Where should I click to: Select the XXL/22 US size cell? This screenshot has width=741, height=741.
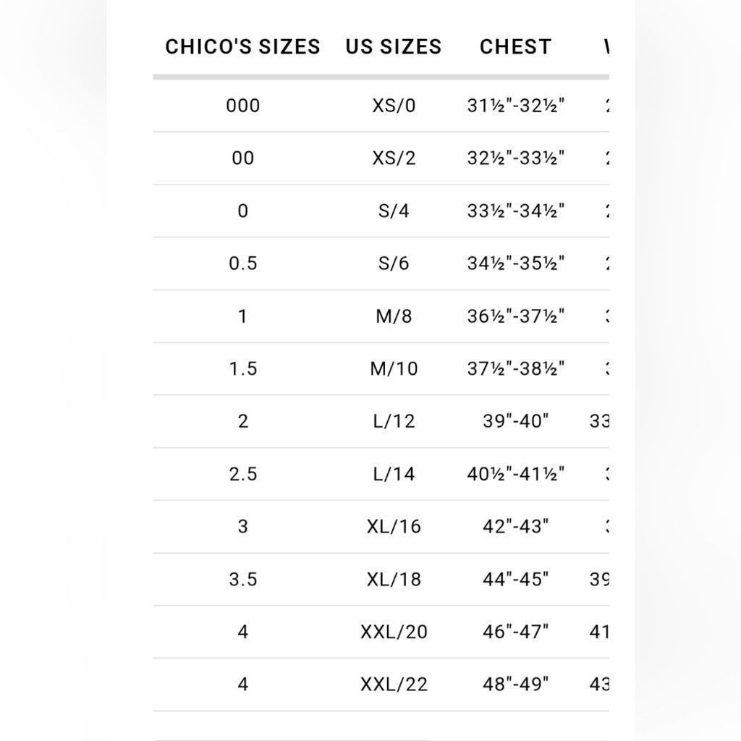394,685
